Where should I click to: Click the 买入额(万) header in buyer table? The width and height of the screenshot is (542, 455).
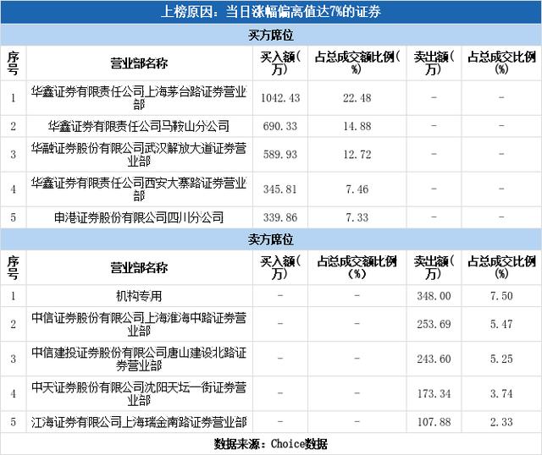[x=280, y=63]
